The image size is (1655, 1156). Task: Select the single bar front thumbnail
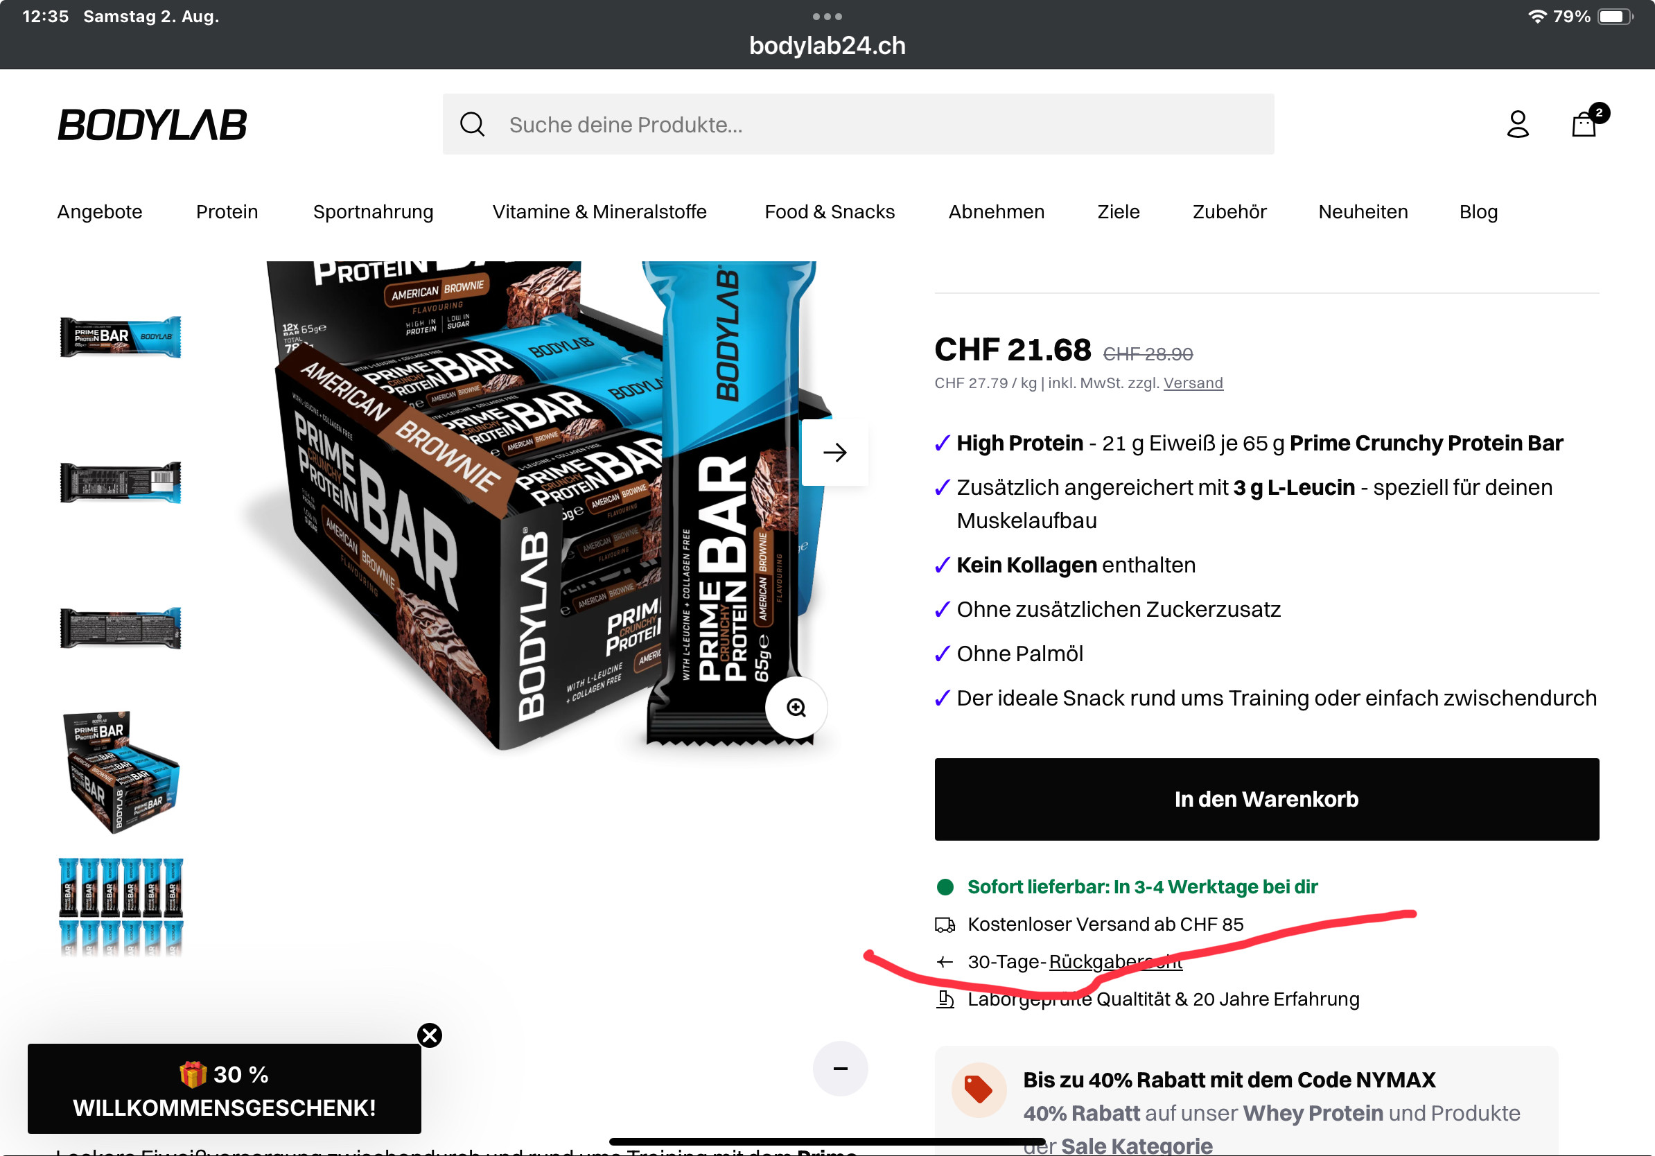coord(121,337)
